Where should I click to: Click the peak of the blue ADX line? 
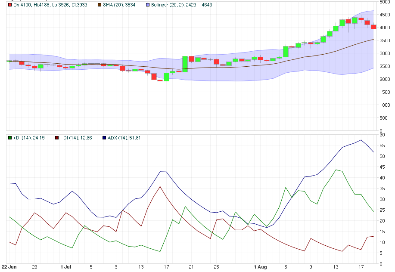pos(361,140)
